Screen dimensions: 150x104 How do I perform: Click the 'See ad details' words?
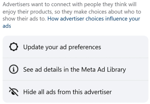coord(42,69)
